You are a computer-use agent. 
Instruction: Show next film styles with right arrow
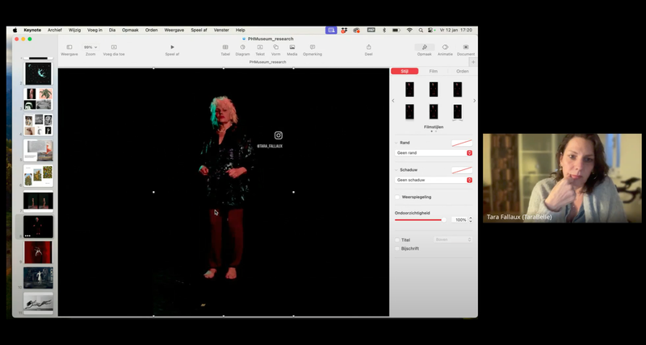[x=474, y=101]
